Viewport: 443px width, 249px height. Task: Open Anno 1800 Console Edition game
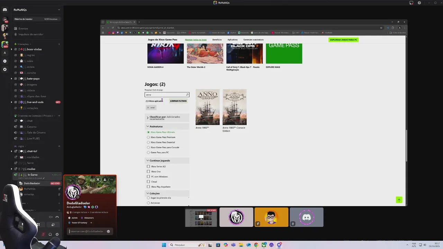pos(234,111)
